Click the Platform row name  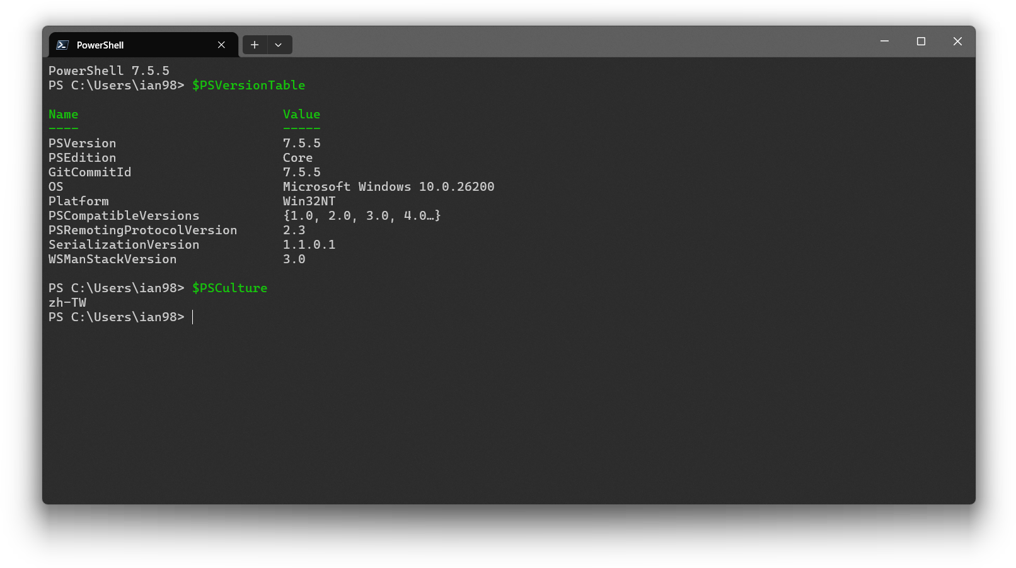point(79,201)
